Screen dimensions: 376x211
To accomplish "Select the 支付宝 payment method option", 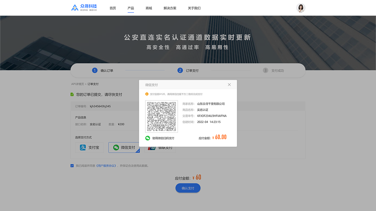I will click(x=89, y=147).
